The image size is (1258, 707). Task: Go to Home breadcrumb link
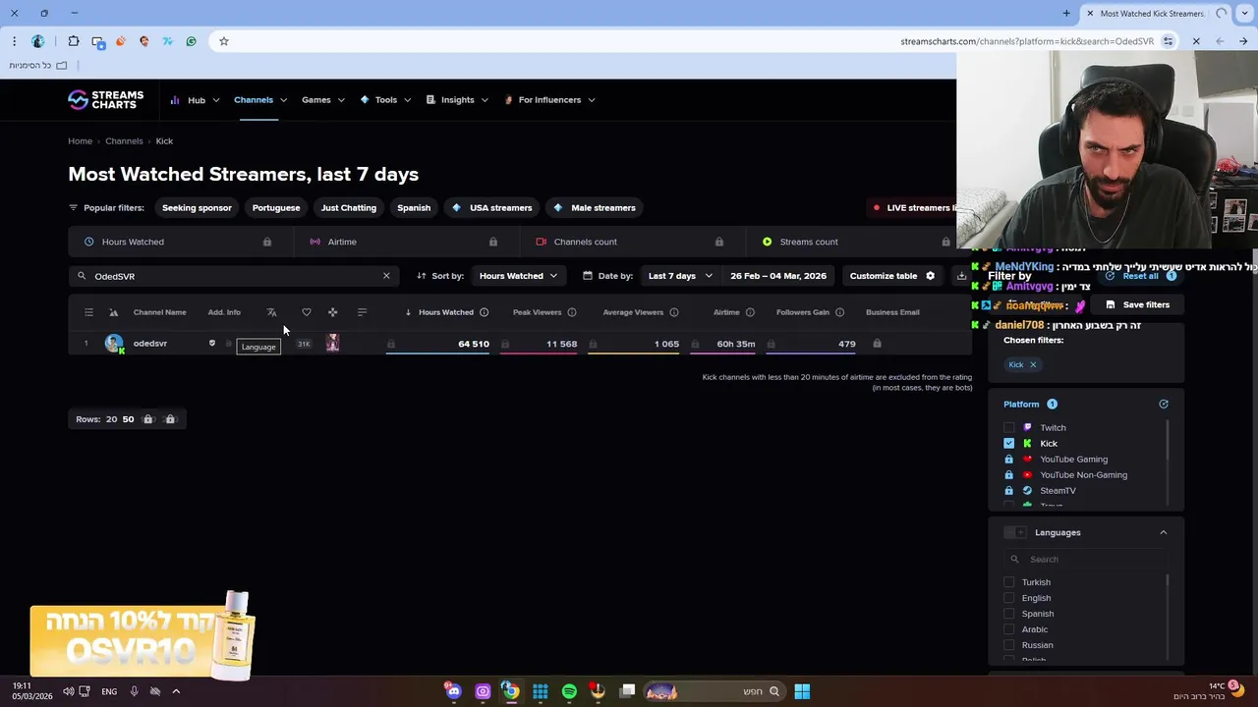point(80,141)
